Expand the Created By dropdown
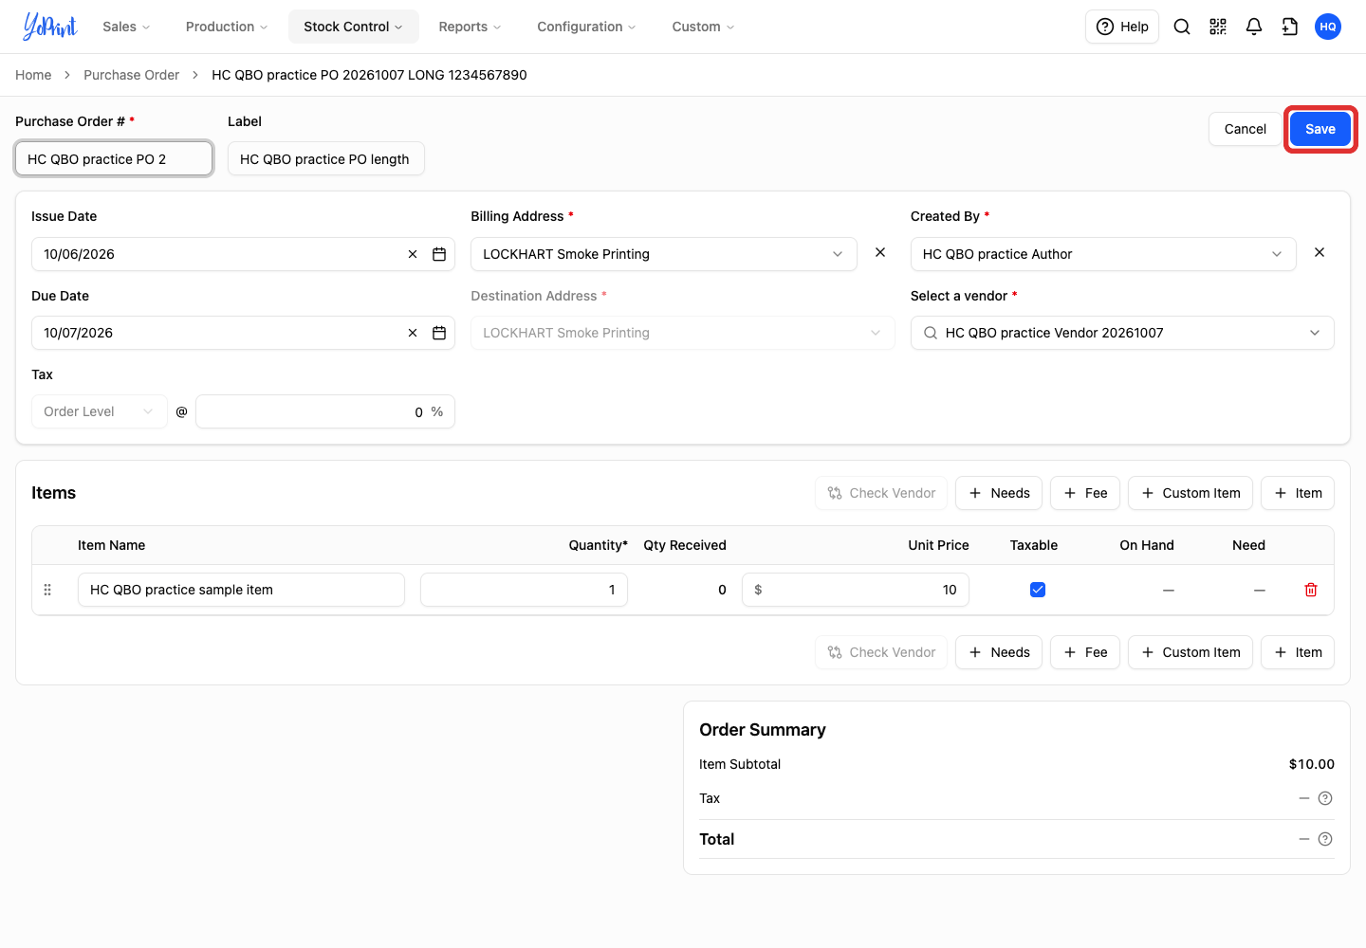Screen dimensions: 1366x948 pyautogui.click(x=1103, y=254)
